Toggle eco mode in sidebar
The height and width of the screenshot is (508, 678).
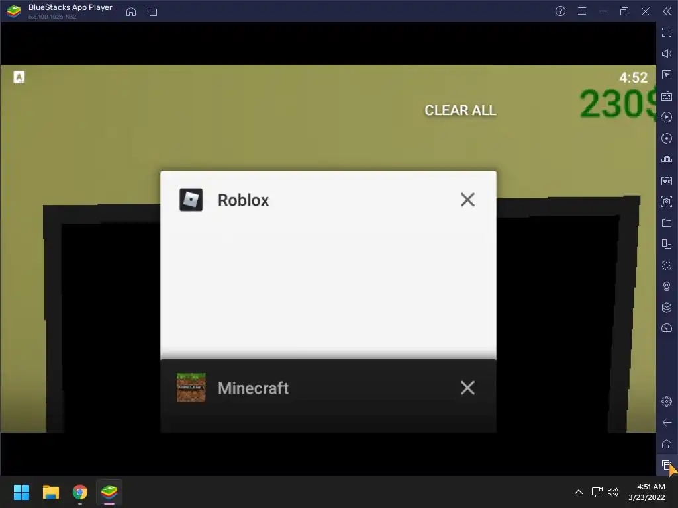667,329
